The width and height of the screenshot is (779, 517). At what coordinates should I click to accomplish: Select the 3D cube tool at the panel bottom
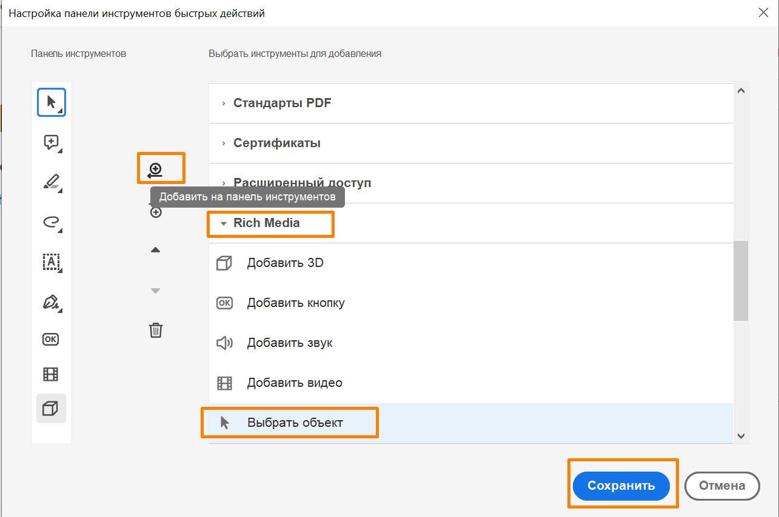tap(51, 408)
